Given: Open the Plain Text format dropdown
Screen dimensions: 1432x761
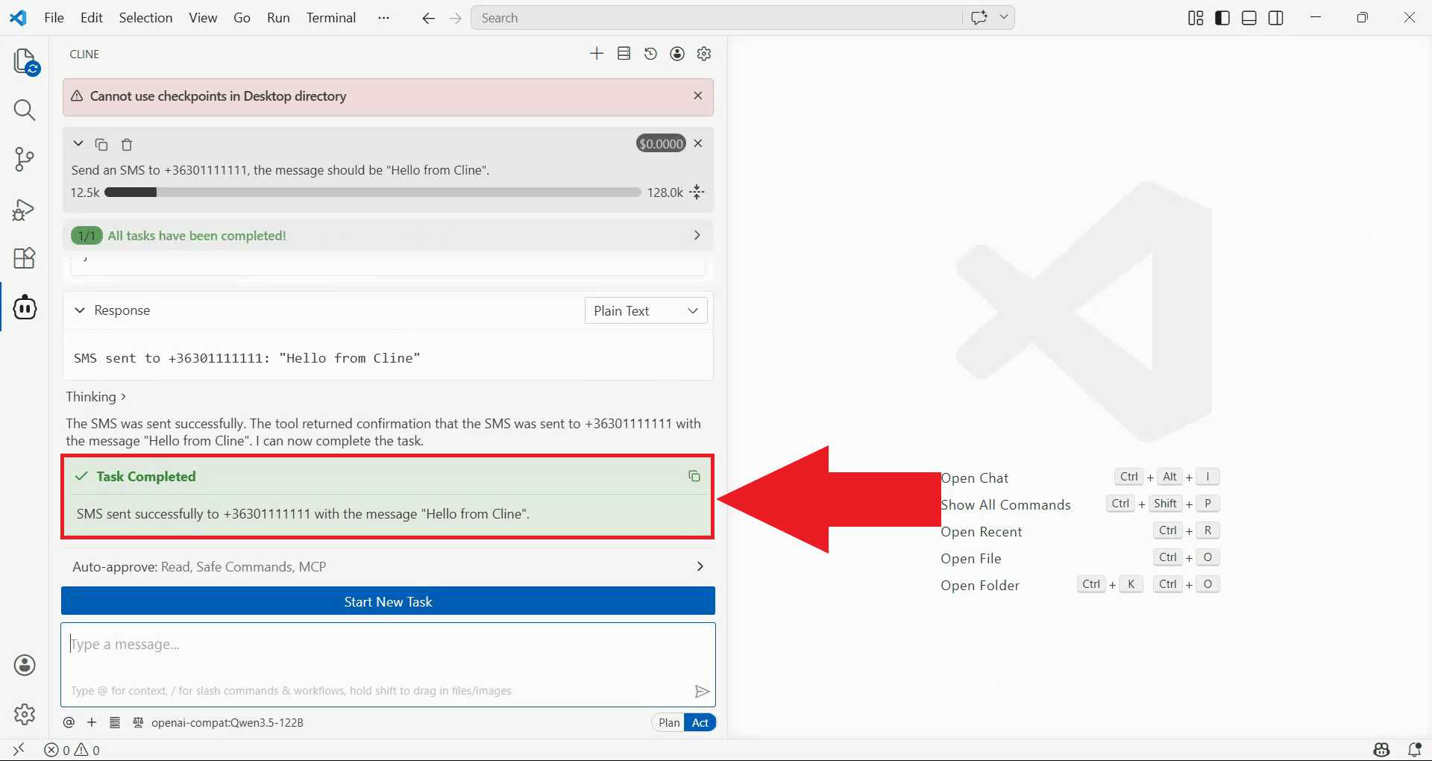Looking at the screenshot, I should [646, 310].
